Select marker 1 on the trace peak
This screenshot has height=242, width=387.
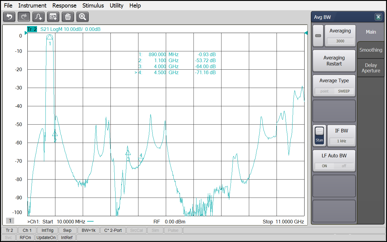coord(50,37)
